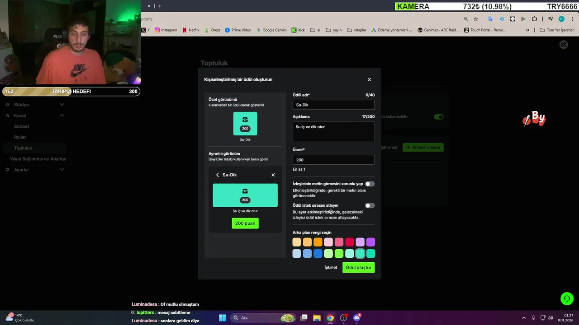Open the Ganimet - ARC Raid bookmark

pos(438,30)
